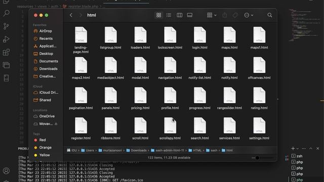Select the profile.html file

click(x=170, y=99)
